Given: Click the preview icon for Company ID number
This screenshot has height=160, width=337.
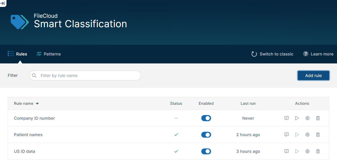Looking at the screenshot, I should click(x=286, y=118).
